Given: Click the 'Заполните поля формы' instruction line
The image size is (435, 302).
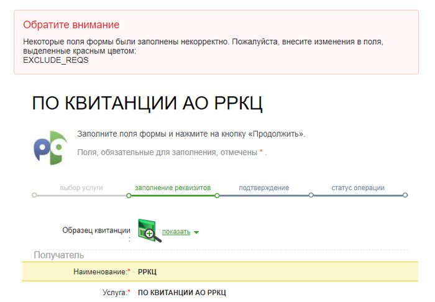Looking at the screenshot, I should coord(191,134).
